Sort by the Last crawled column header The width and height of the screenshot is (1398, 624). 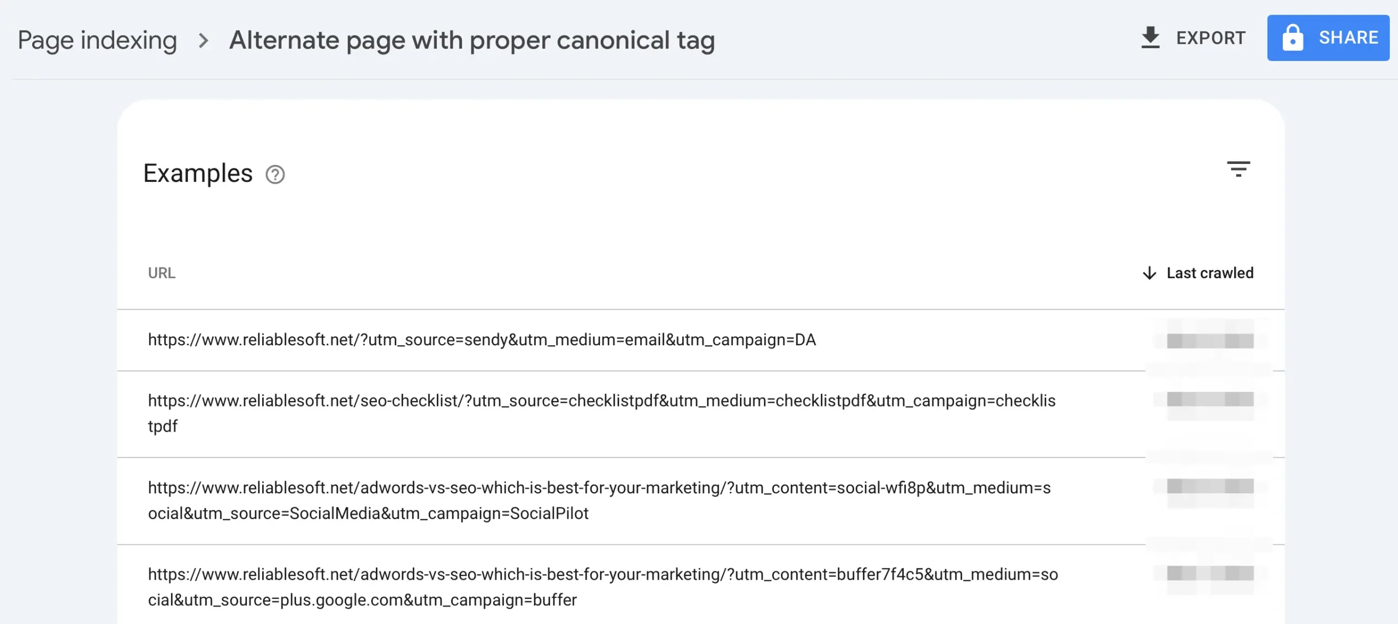tap(1210, 273)
